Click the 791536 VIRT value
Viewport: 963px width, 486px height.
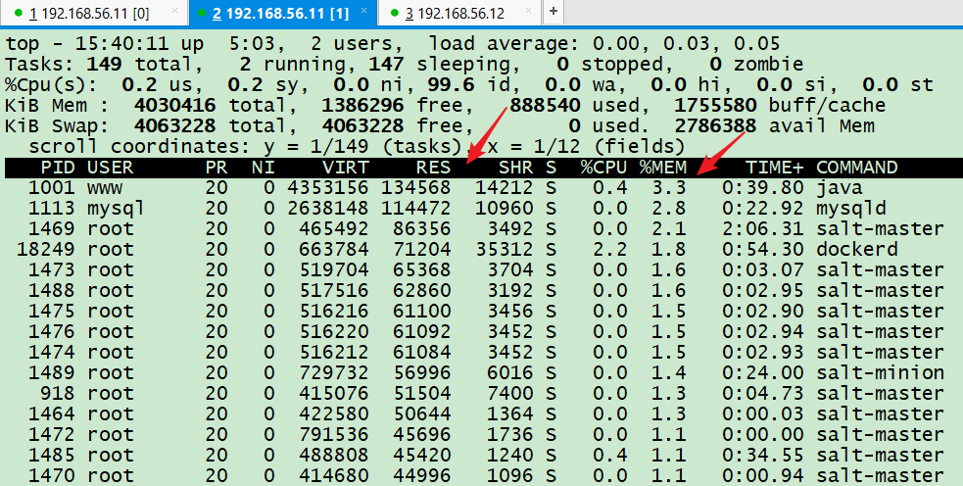[335, 434]
